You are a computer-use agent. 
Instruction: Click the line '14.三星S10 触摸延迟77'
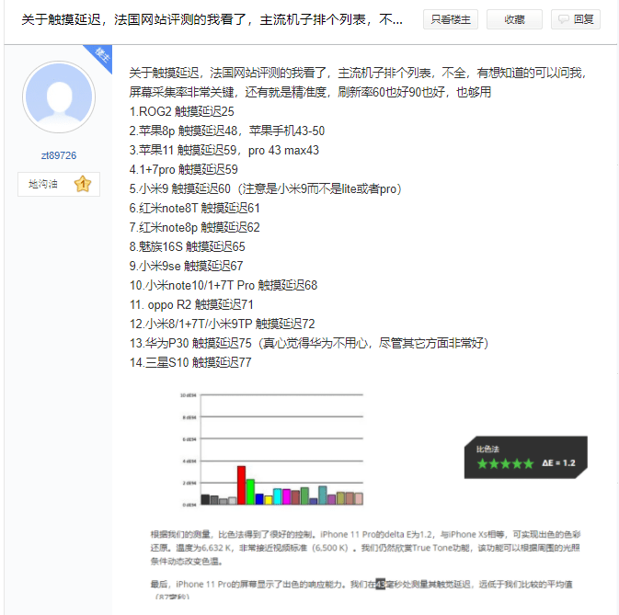click(190, 363)
